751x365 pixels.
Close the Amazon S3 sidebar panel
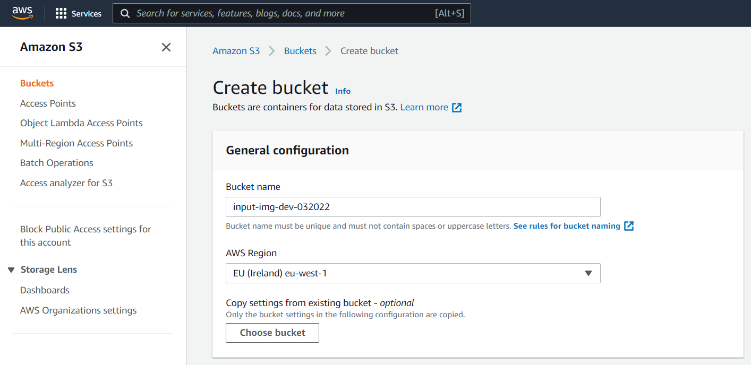166,47
